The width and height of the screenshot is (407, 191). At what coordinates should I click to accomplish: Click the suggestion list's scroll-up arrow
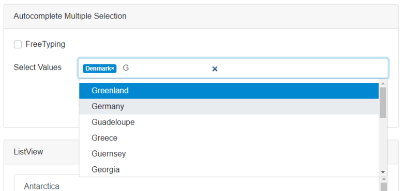coord(383,83)
